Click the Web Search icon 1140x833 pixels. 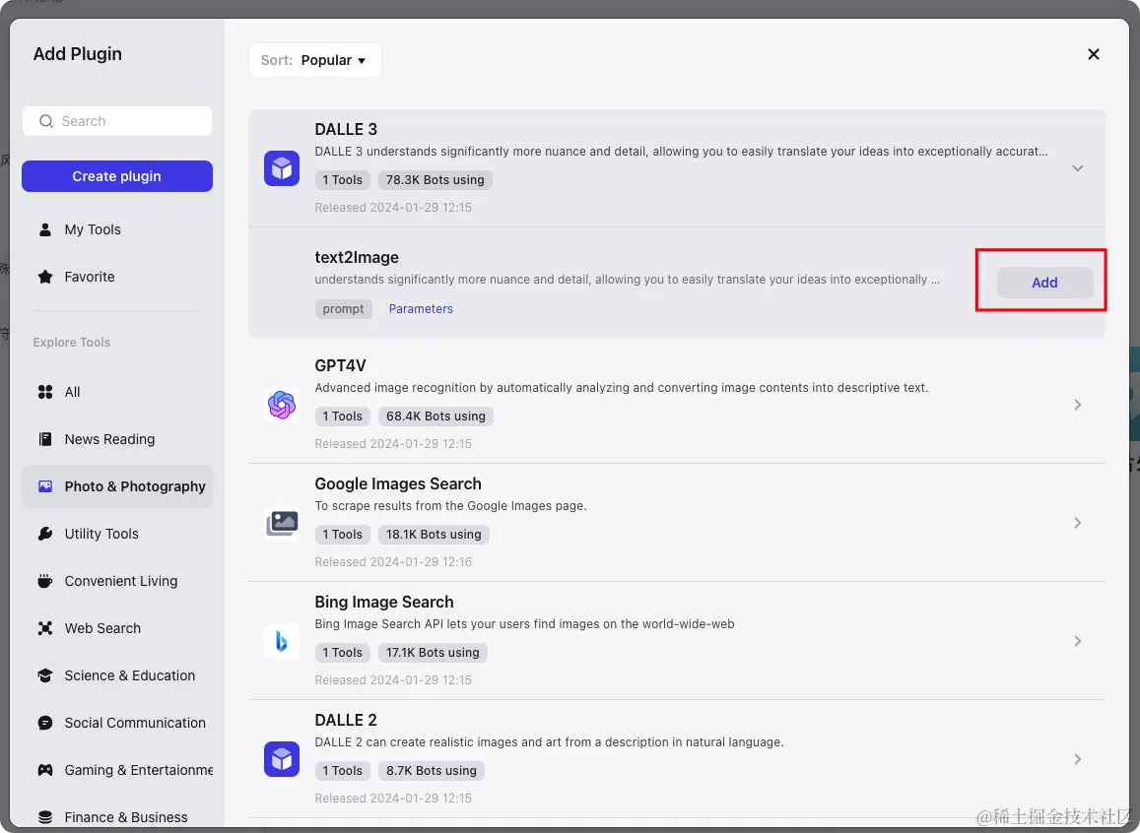[x=45, y=628]
